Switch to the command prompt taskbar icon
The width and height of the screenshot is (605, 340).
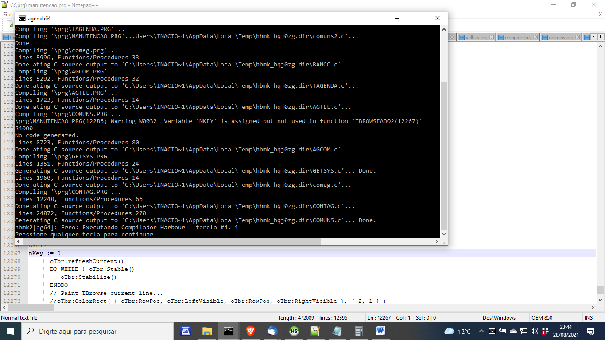click(x=229, y=331)
